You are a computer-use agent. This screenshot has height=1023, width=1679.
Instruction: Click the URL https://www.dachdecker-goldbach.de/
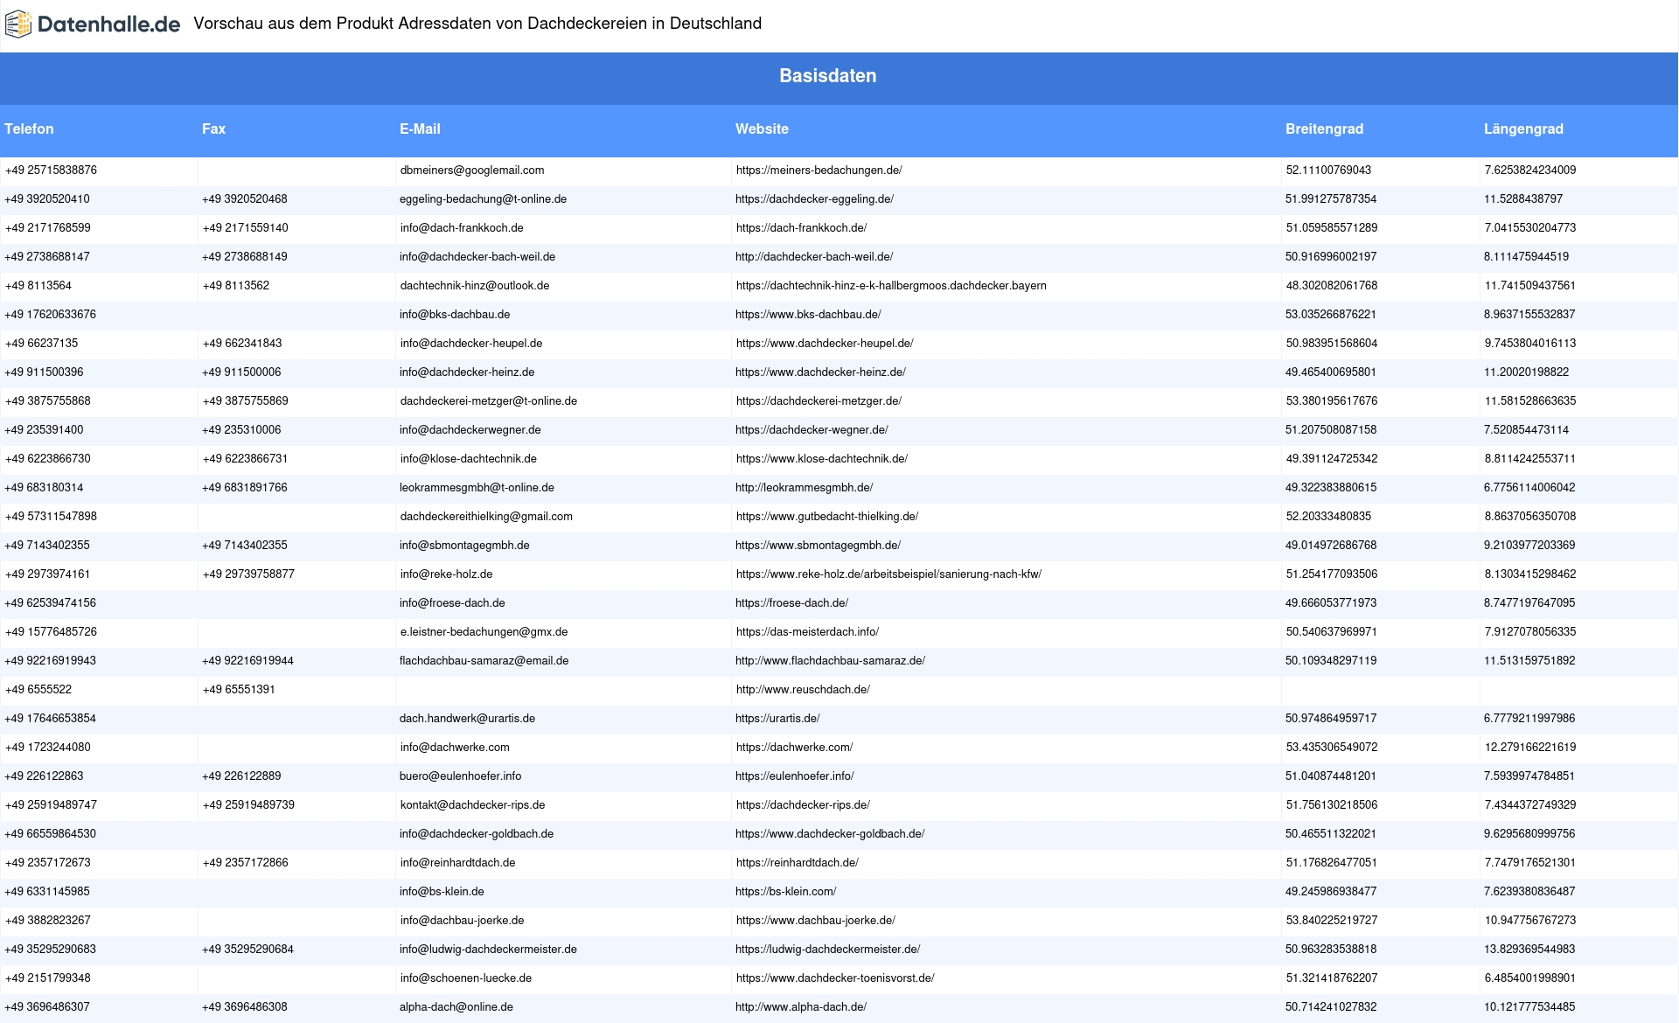830,834
